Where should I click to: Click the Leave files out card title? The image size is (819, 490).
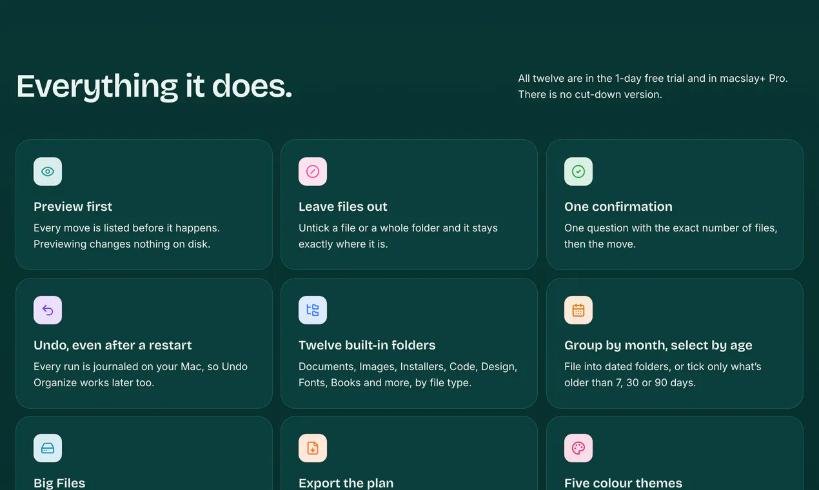(x=343, y=206)
